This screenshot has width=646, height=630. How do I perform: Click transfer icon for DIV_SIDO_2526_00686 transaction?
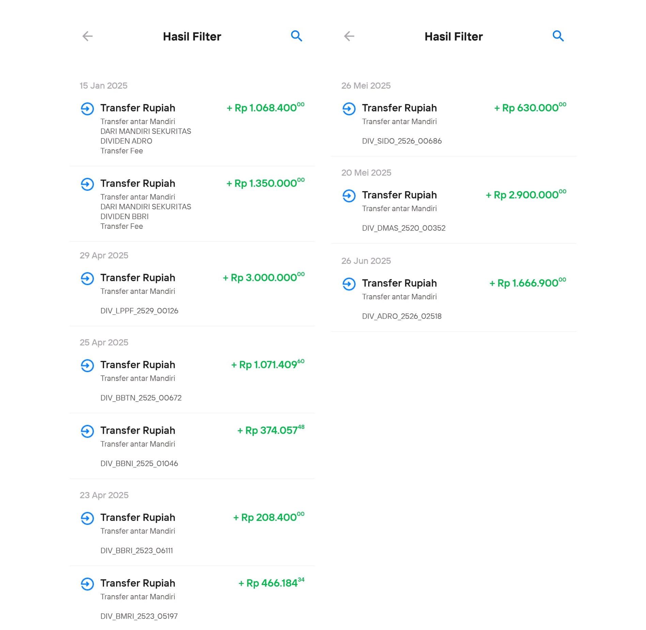tap(349, 109)
